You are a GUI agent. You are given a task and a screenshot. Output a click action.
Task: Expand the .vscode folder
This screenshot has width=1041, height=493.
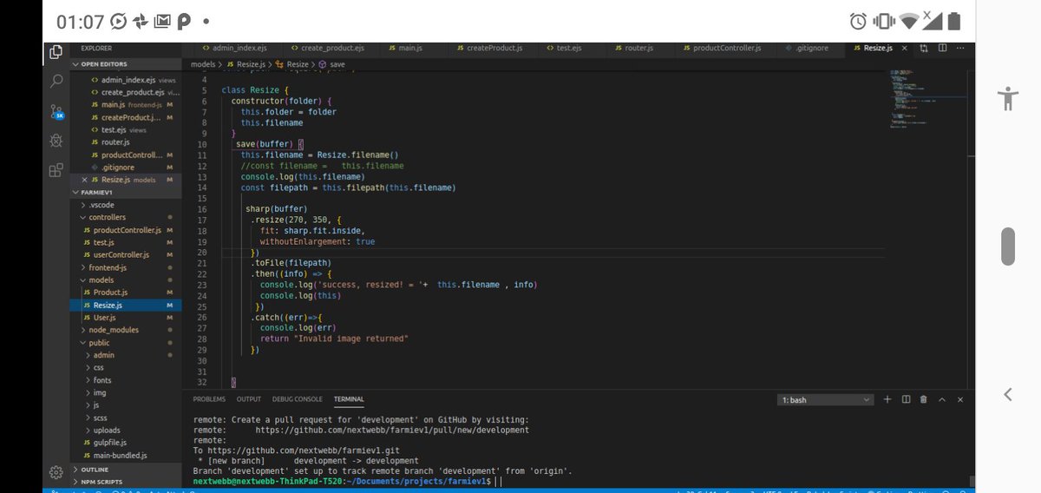point(101,205)
